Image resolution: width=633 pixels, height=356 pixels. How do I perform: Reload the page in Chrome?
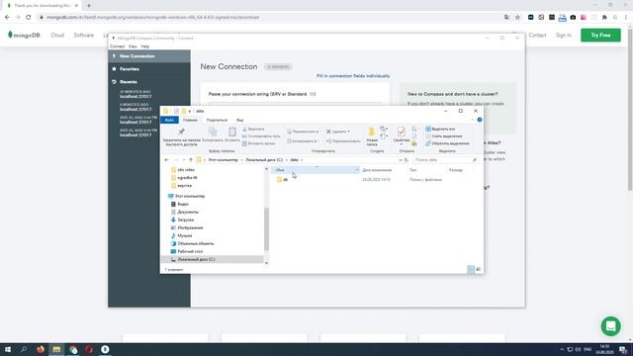pyautogui.click(x=29, y=18)
